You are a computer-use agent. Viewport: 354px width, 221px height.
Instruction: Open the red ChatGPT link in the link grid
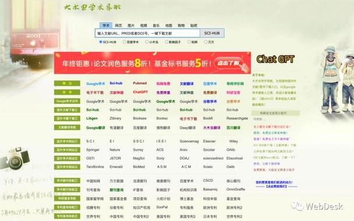point(140,92)
